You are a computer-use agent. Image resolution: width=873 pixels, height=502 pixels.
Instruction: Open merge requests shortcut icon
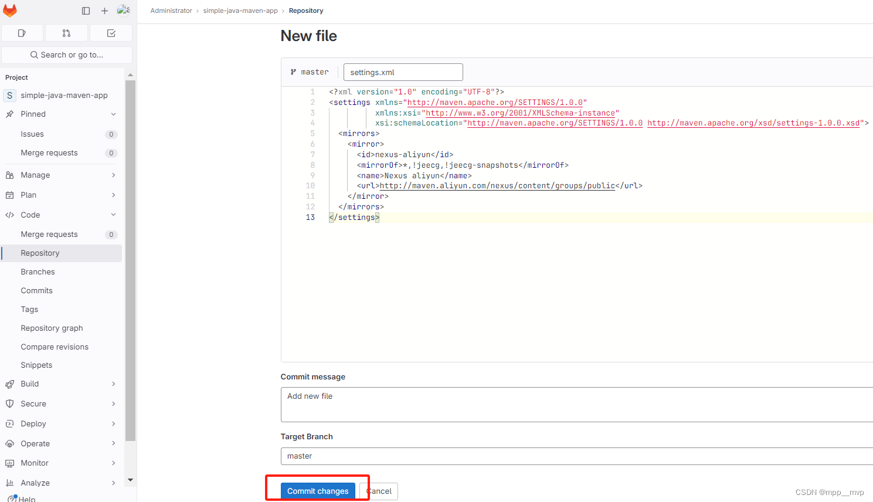coord(66,33)
